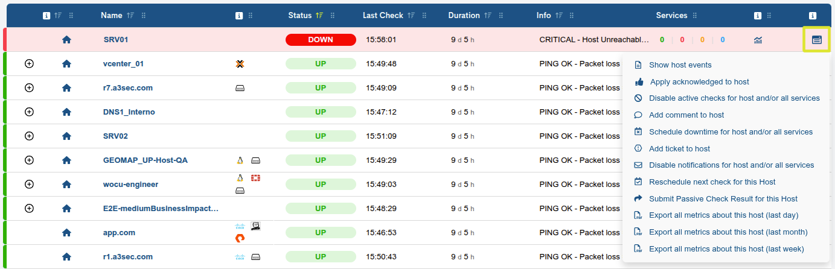This screenshot has height=269, width=835.
Task: Toggle sort order for the Name column
Action: [x=130, y=16]
